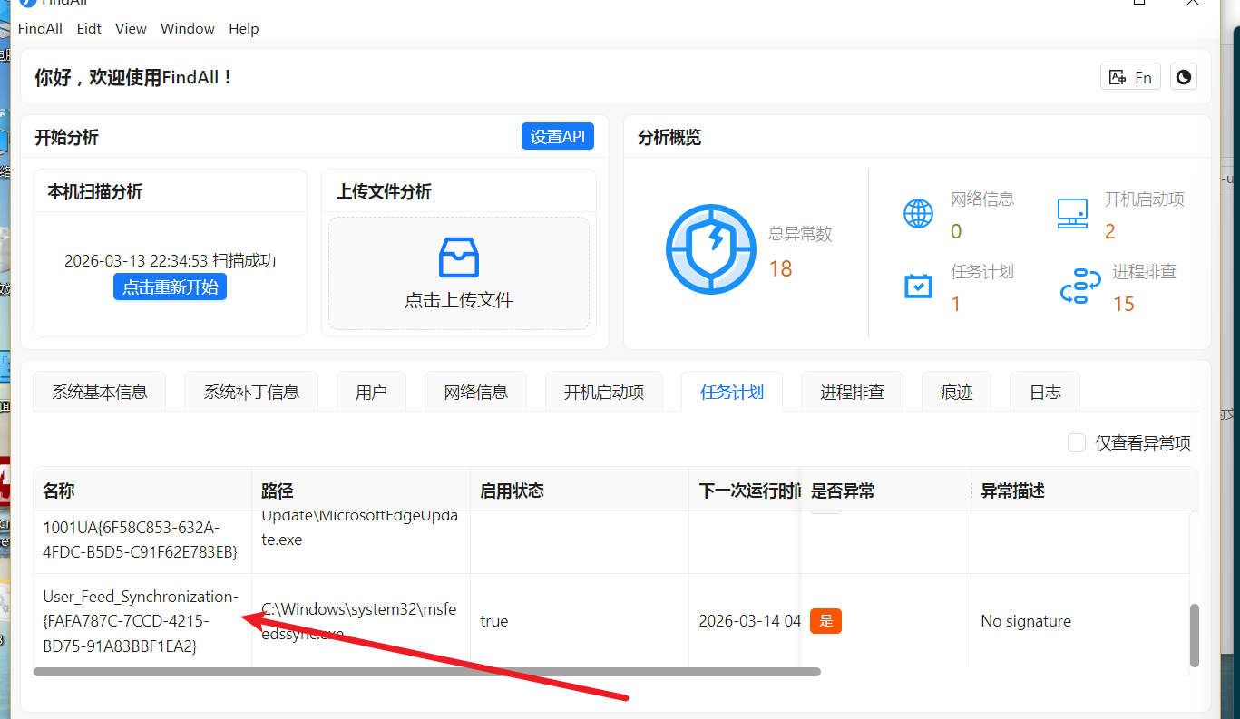1240x719 pixels.
Task: Click the monitor startup items icon
Action: click(x=1072, y=214)
